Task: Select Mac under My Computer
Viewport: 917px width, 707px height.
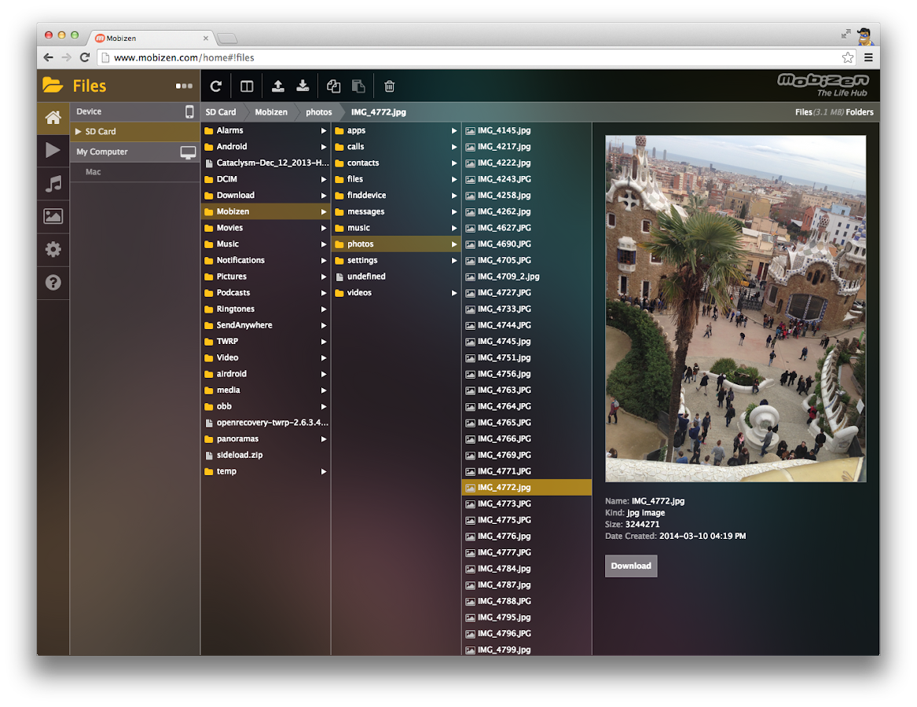Action: click(94, 172)
